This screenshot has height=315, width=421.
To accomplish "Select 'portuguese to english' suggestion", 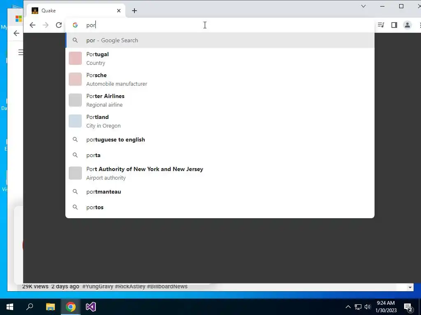I will 220,139.
